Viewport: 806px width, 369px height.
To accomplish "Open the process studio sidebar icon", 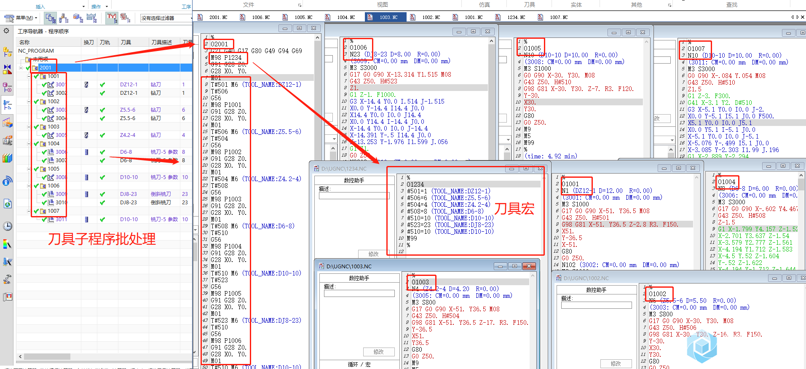I will 7,262.
